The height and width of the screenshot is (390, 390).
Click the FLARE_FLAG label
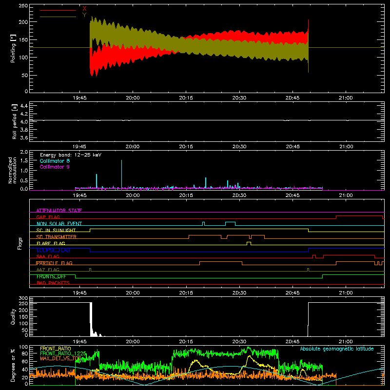coord(51,243)
